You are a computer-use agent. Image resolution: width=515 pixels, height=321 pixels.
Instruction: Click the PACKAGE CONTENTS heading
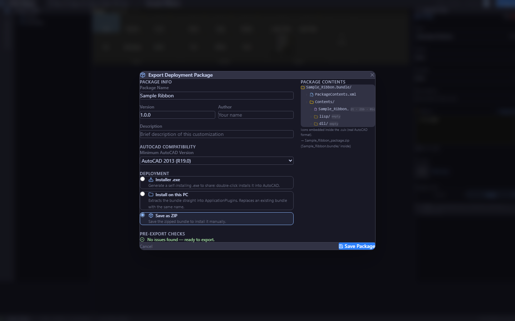pos(323,82)
